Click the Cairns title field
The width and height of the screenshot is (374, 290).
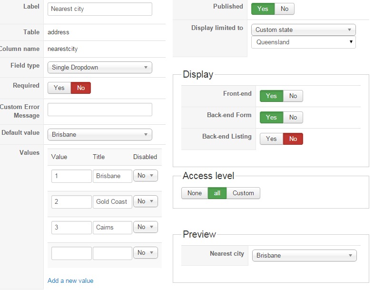(112, 227)
